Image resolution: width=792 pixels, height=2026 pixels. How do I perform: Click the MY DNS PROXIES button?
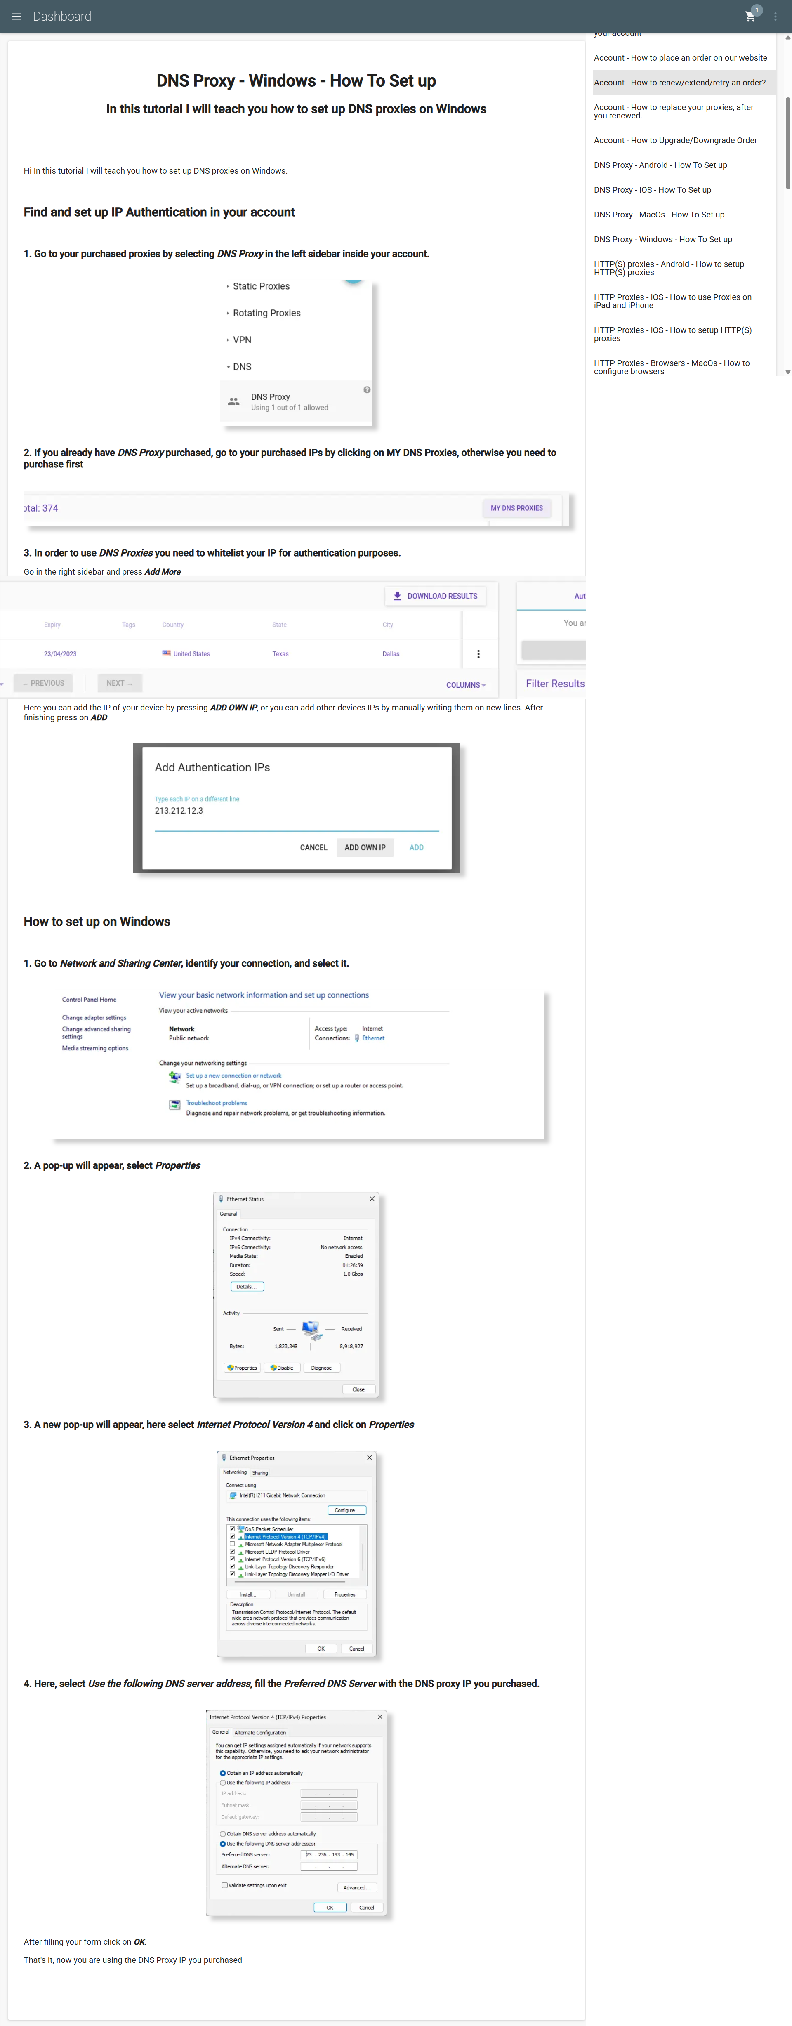click(x=517, y=508)
